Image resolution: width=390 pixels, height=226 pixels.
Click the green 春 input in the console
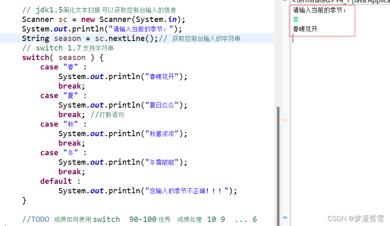296,19
